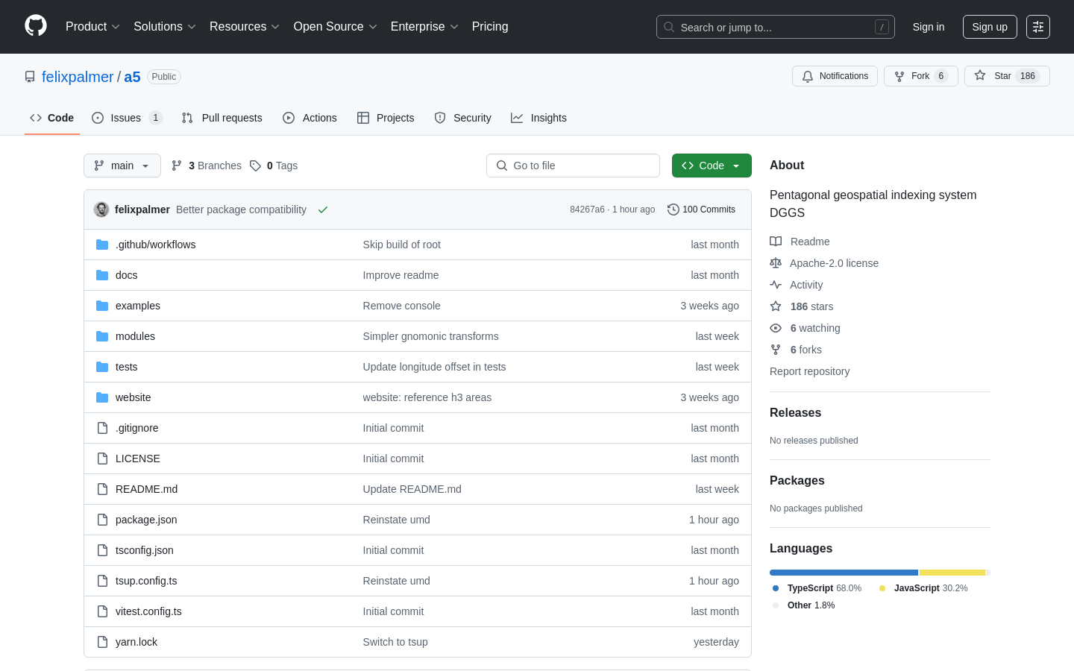Open the Better package compatibility commit message
Viewport: 1074px width, 671px height.
241,210
